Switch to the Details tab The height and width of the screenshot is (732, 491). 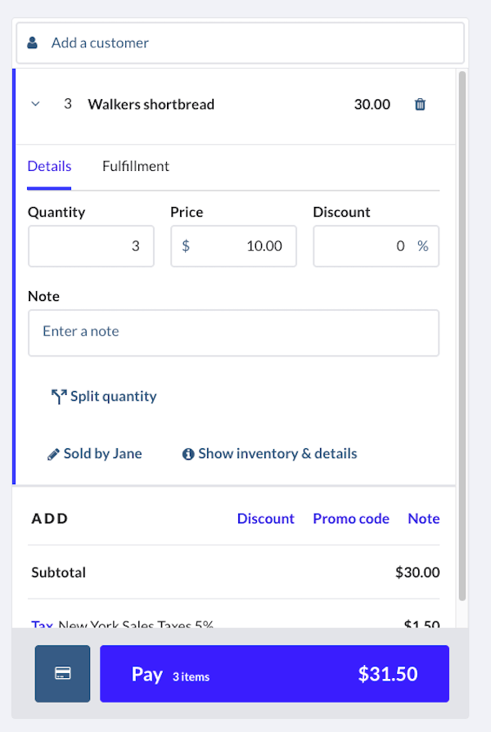[49, 166]
